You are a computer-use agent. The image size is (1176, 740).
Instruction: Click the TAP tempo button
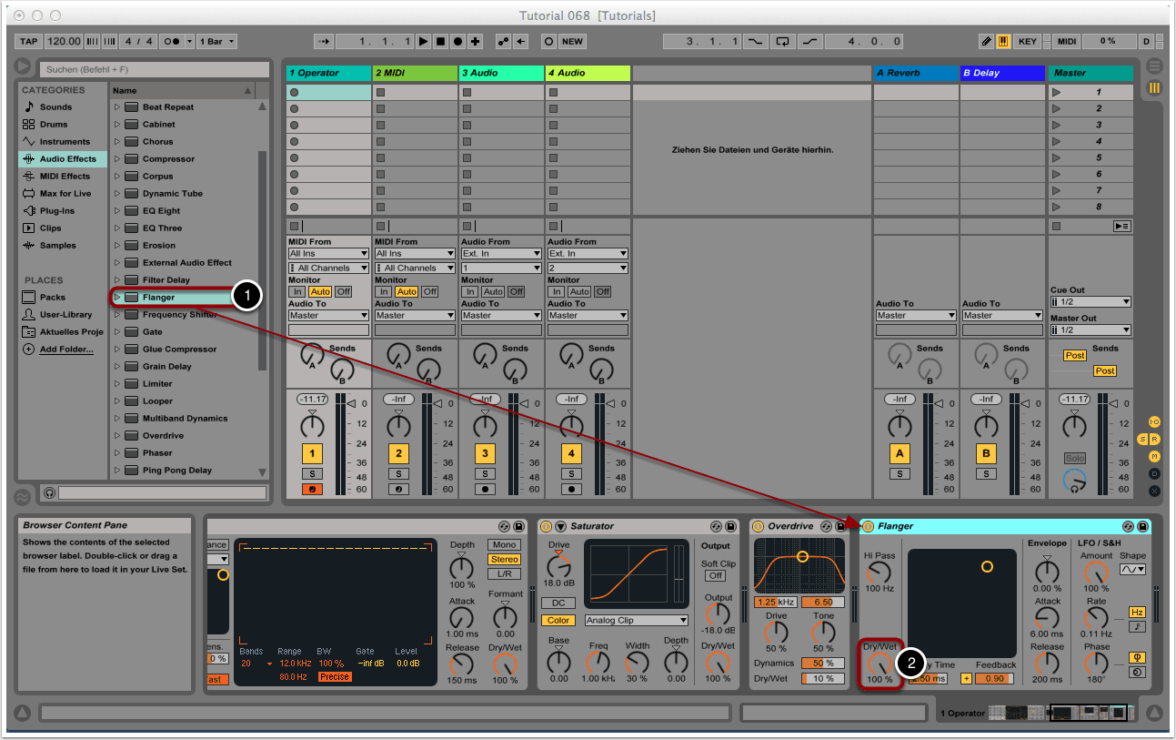[29, 42]
